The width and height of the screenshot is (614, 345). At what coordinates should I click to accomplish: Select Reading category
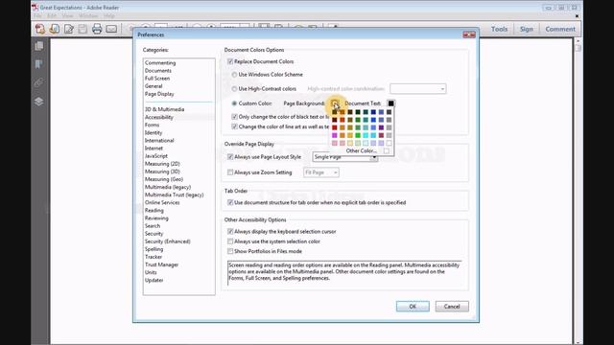tap(154, 211)
